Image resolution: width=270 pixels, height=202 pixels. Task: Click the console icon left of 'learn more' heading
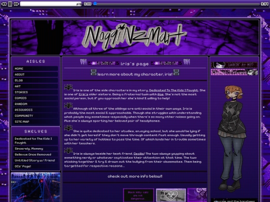tap(93, 72)
